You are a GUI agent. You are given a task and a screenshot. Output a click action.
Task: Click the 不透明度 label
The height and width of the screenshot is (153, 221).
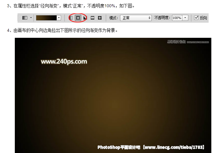pos(162,18)
